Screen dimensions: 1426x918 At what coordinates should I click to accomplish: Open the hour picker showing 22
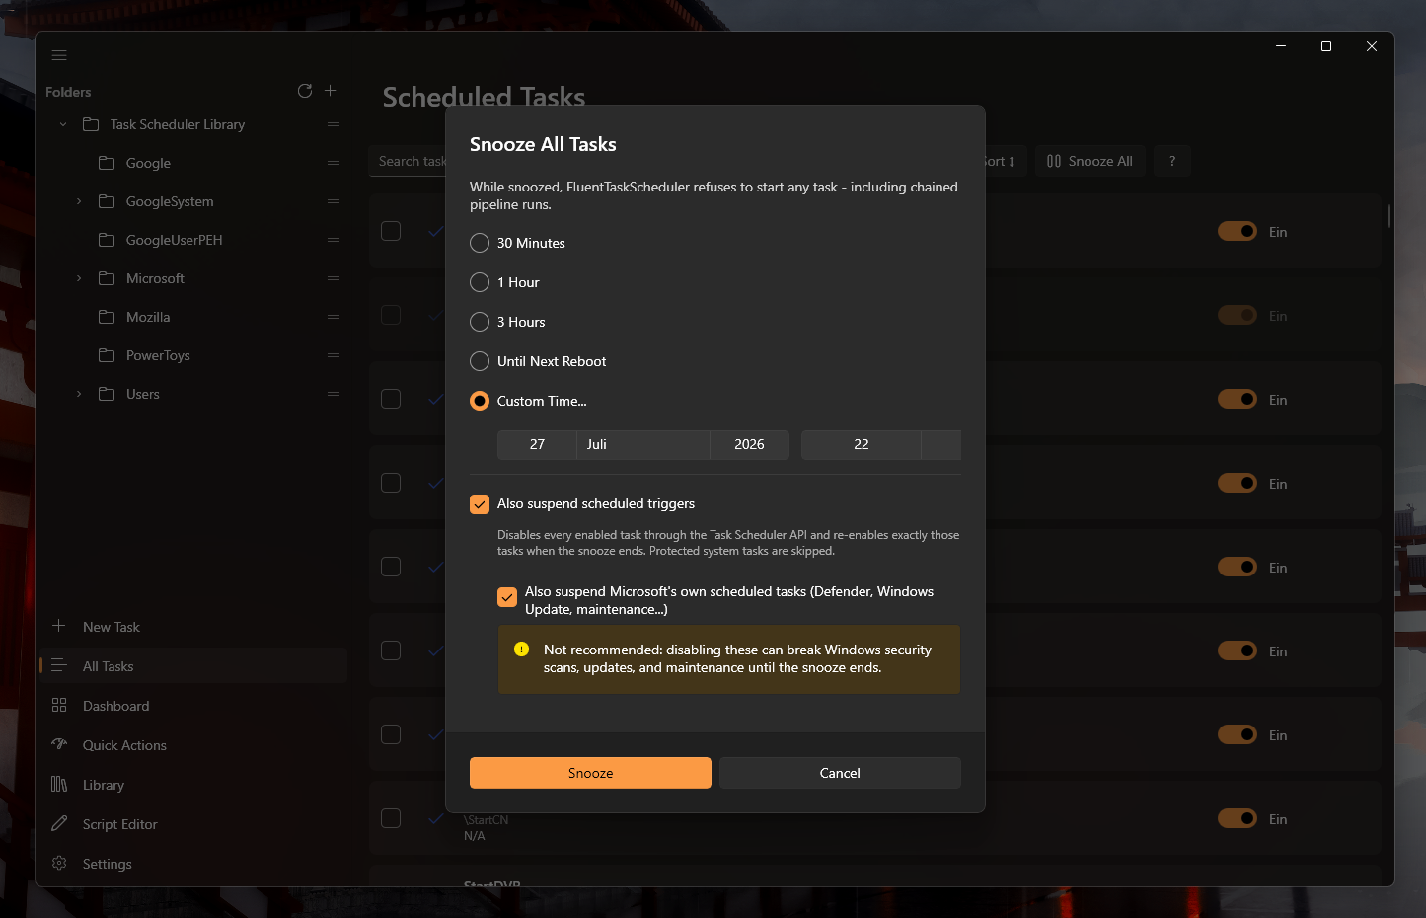(x=862, y=445)
